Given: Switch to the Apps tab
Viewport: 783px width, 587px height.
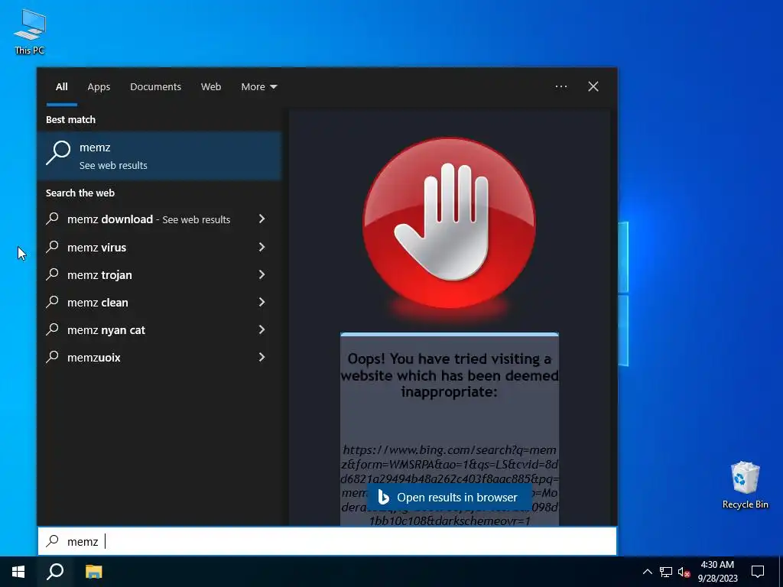Looking at the screenshot, I should click(x=99, y=87).
